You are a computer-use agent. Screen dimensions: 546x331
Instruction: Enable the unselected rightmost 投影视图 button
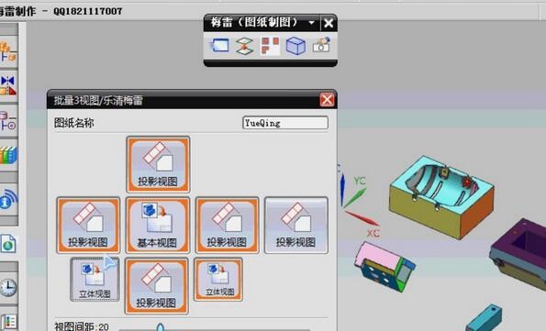pos(296,226)
